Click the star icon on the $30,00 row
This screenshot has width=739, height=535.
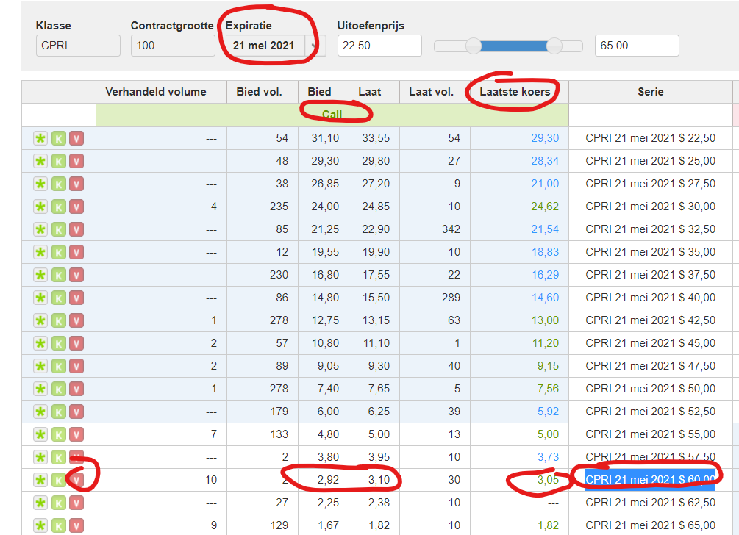(x=40, y=207)
